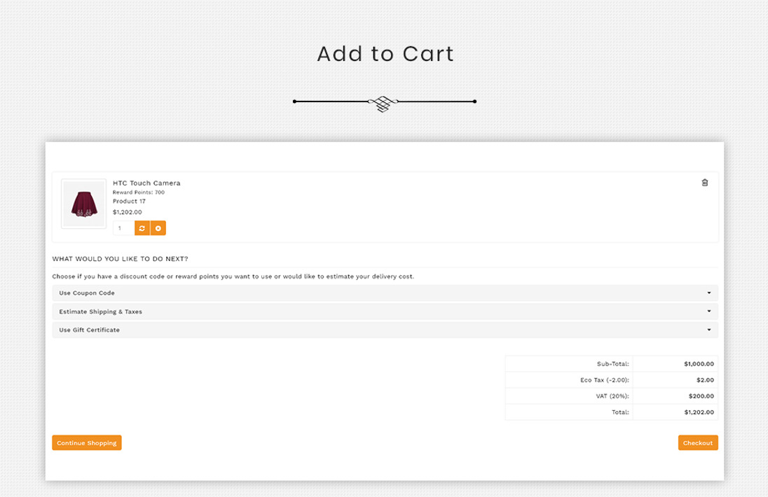This screenshot has width=768, height=497.
Task: Click the Total amount $1,202.00 in summary
Action: 699,412
